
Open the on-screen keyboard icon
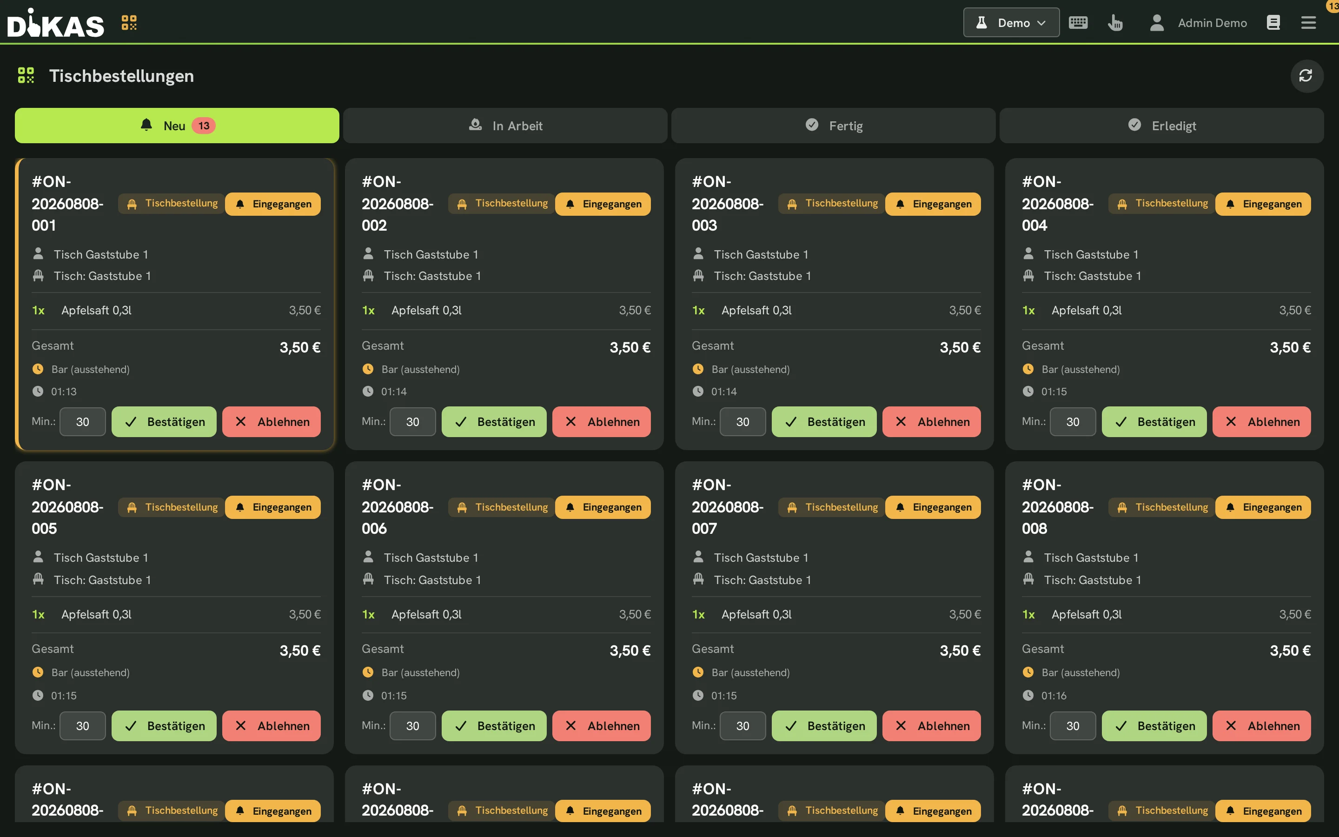click(1078, 23)
